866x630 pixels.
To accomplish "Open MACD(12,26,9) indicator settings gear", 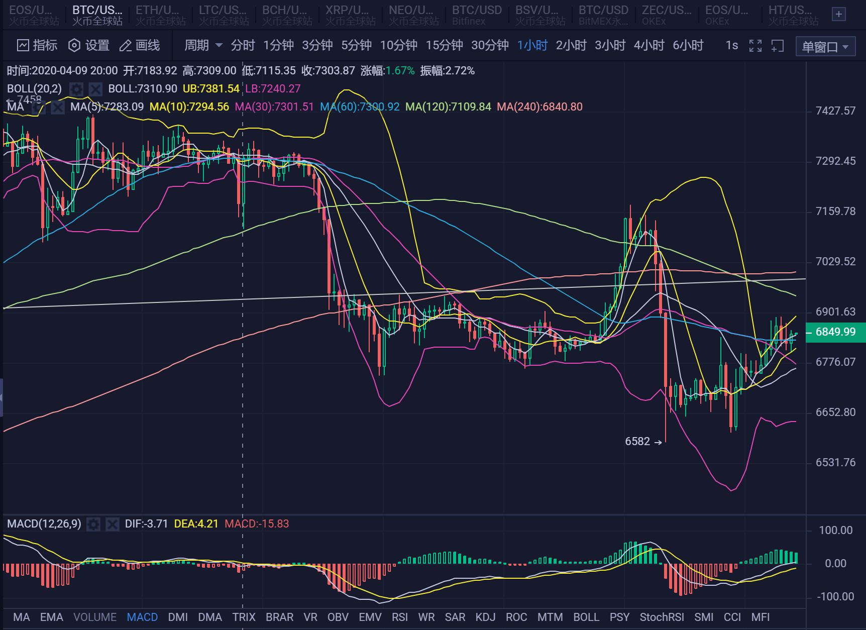I will tap(93, 524).
